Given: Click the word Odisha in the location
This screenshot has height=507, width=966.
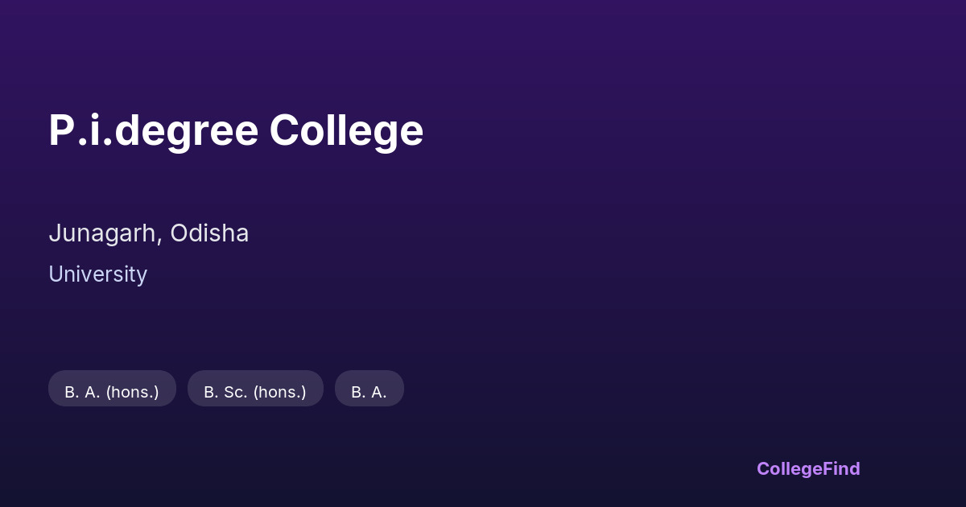Looking at the screenshot, I should pyautogui.click(x=210, y=233).
